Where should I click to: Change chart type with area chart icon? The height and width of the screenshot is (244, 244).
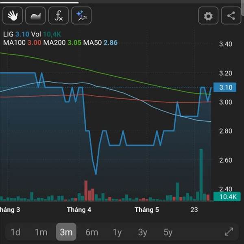click(35, 15)
